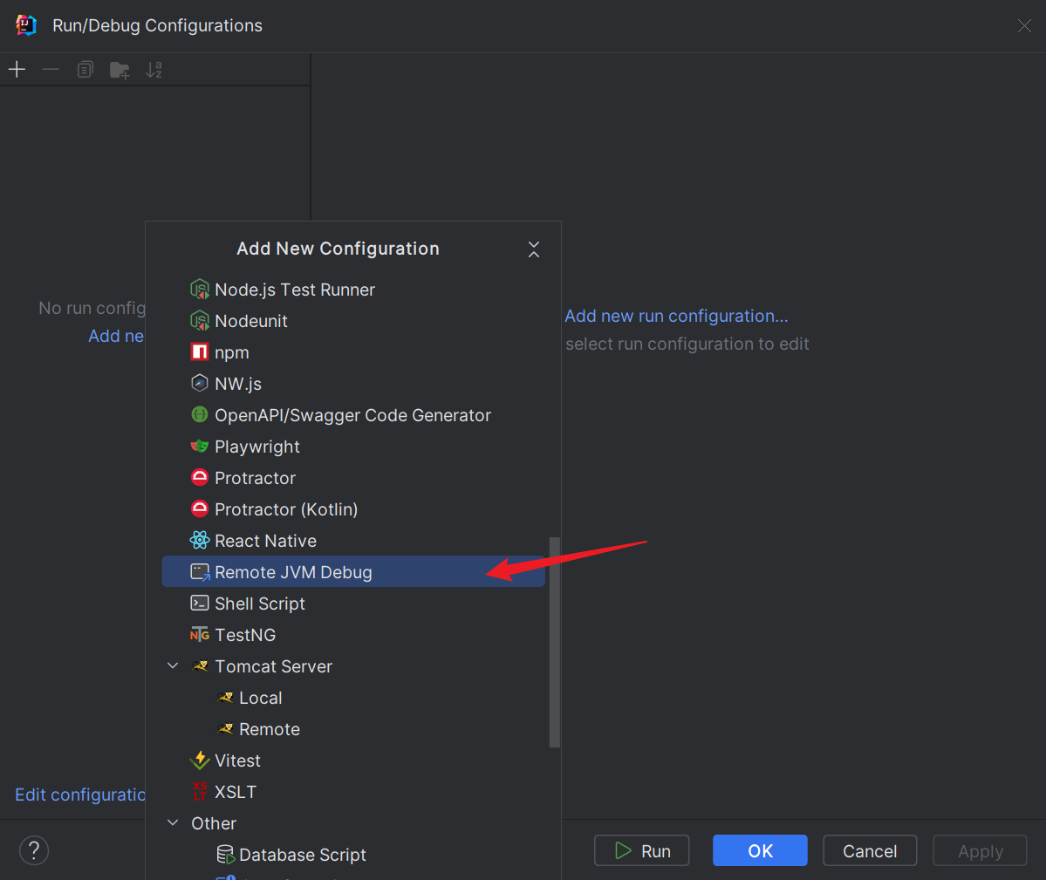Select TestNG configuration type
Image resolution: width=1046 pixels, height=880 pixels.
(x=353, y=635)
